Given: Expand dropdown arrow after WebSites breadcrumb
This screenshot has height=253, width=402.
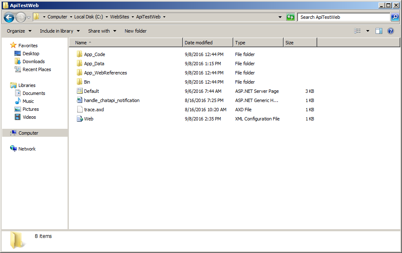Looking at the screenshot, I should coord(133,17).
